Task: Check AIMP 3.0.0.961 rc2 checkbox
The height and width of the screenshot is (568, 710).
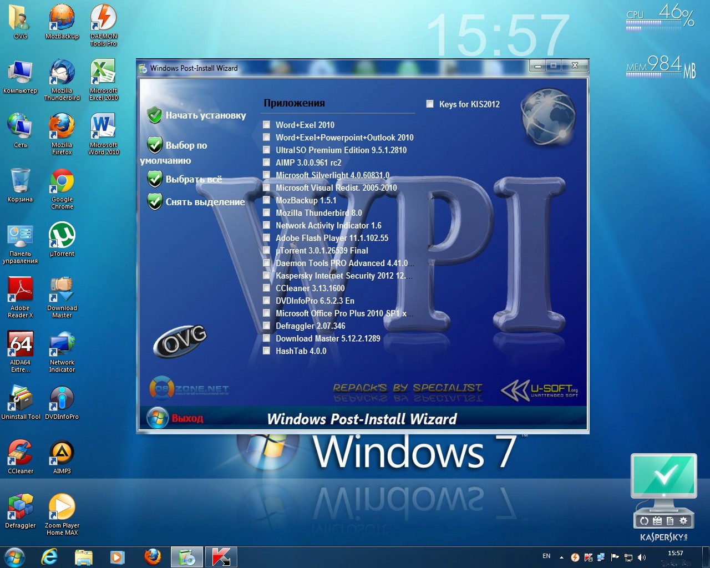Action: [x=266, y=163]
